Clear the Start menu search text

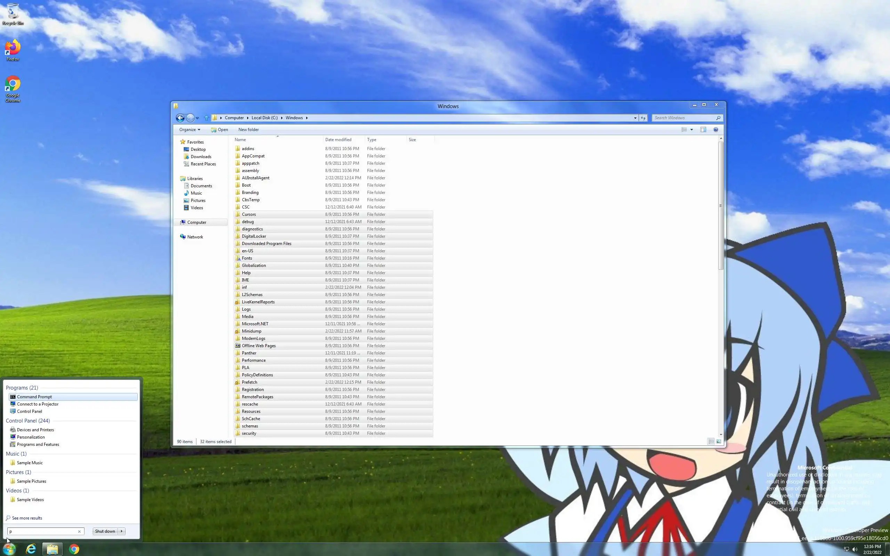click(x=79, y=531)
